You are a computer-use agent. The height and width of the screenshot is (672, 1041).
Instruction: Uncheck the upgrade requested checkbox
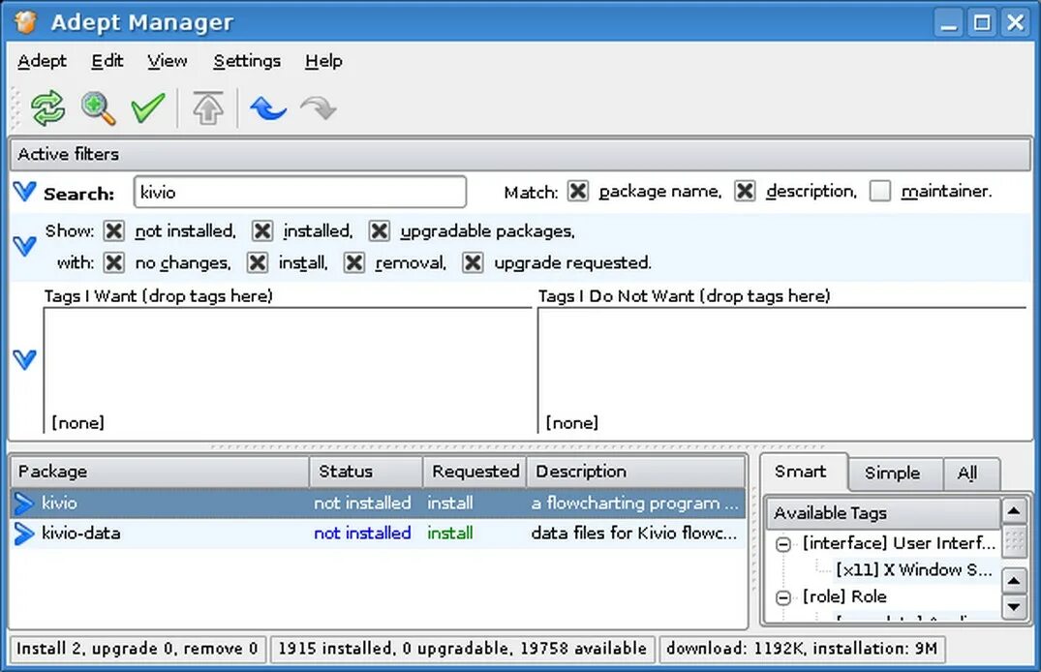click(x=473, y=263)
